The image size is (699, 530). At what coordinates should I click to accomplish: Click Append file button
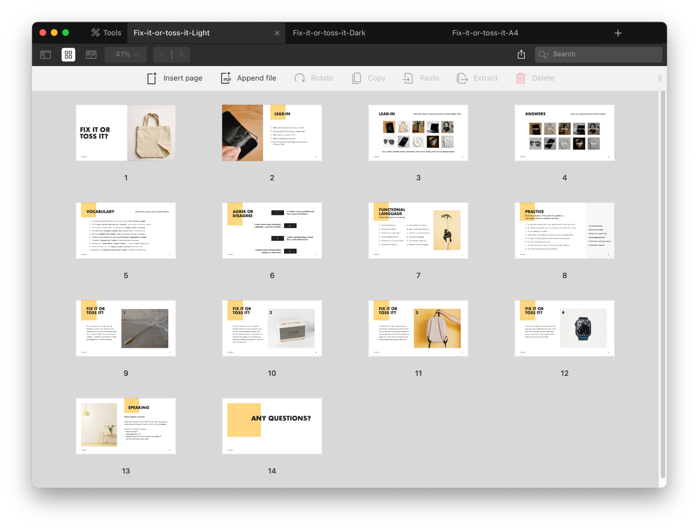(x=248, y=78)
